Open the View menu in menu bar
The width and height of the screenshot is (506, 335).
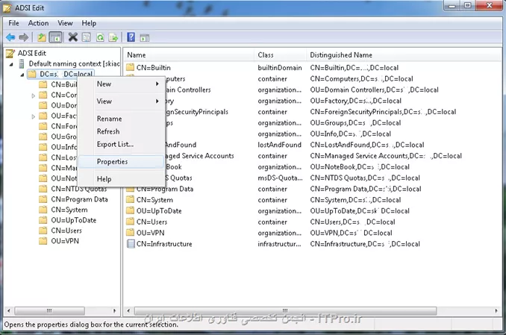point(65,23)
